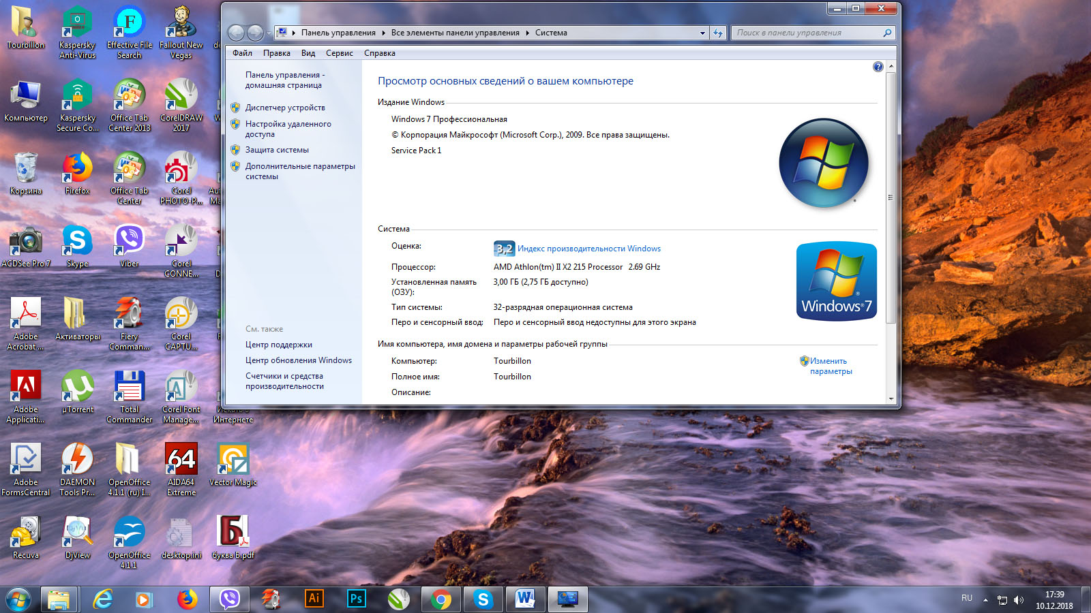Launch Adobe Illustrator from the taskbar
The height and width of the screenshot is (613, 1091).
(314, 599)
